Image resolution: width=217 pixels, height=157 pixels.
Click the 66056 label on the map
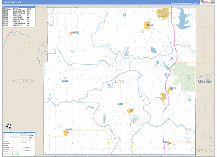(120, 104)
